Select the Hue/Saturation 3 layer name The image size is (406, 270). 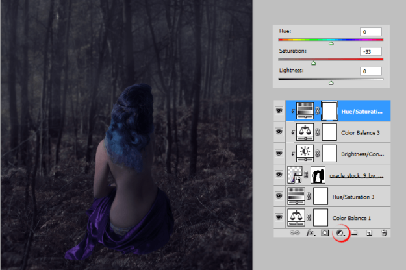click(x=353, y=197)
